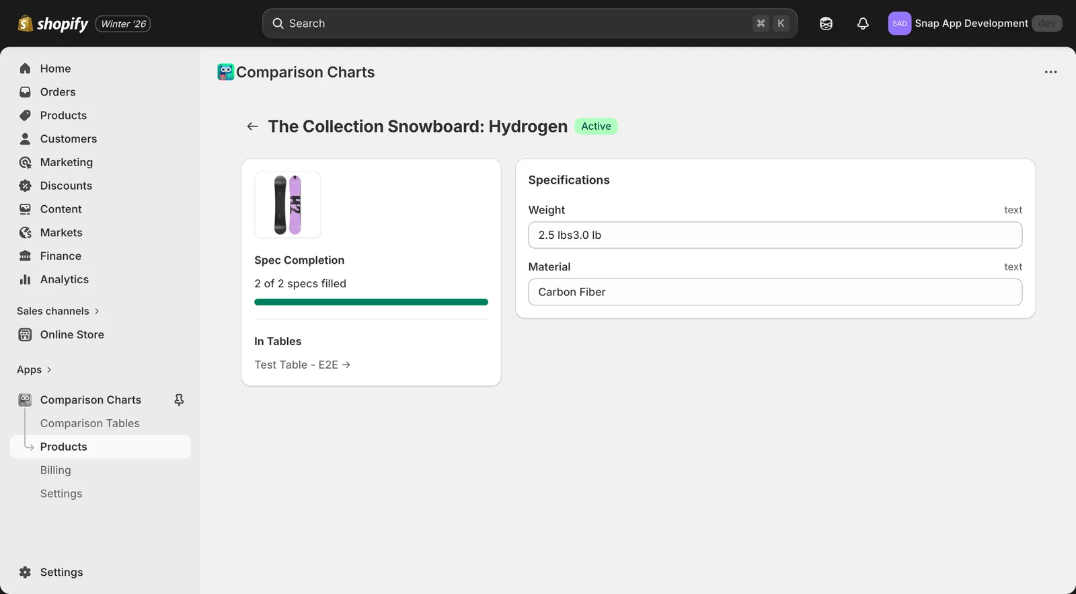Select Products under Comparison Charts

pyautogui.click(x=100, y=447)
